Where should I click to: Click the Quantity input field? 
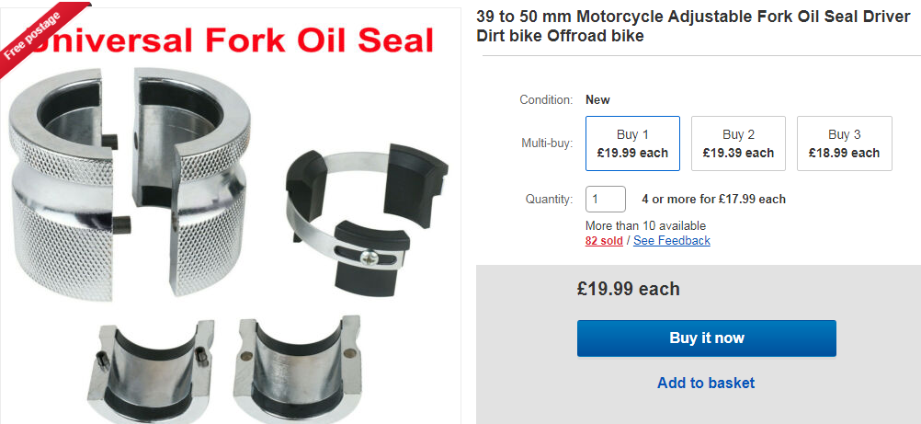tap(605, 199)
